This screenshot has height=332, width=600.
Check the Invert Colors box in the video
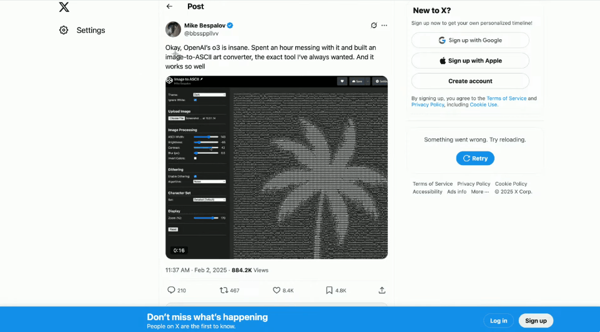click(x=195, y=158)
